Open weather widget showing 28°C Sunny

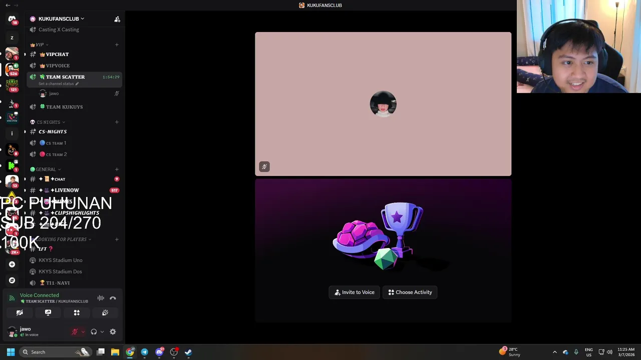(x=510, y=352)
